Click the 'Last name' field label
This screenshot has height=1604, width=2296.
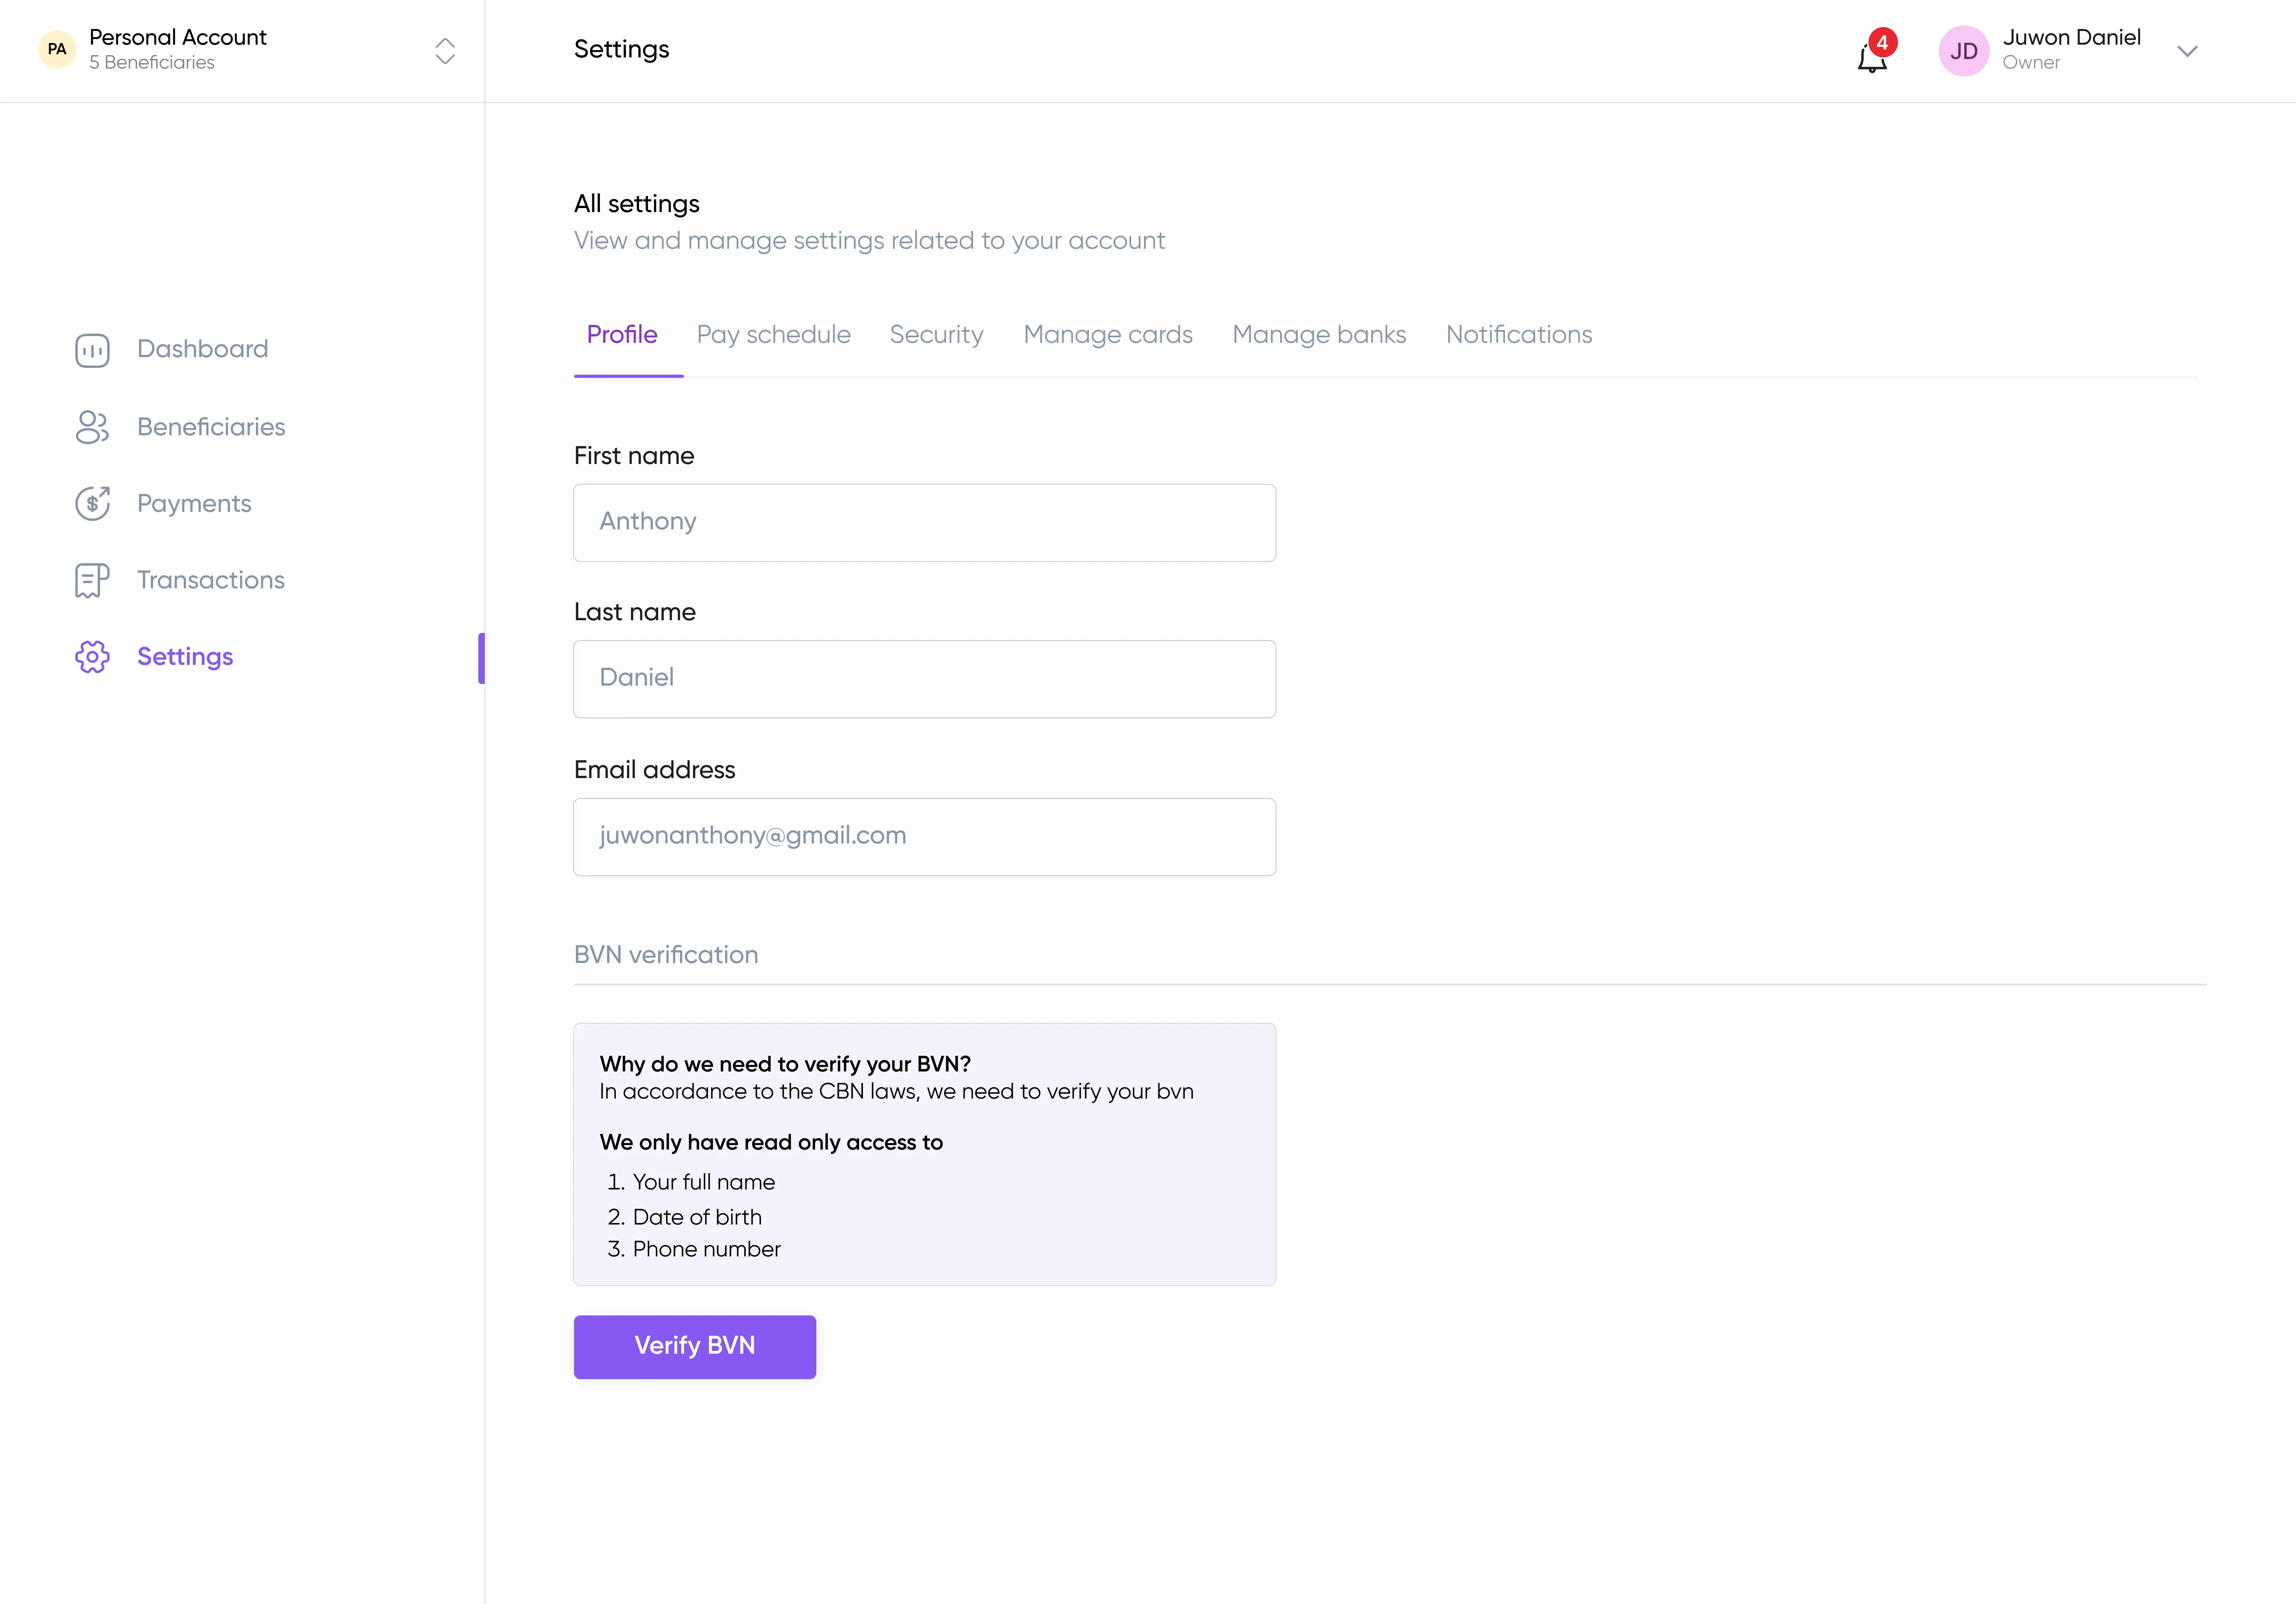pyautogui.click(x=634, y=612)
